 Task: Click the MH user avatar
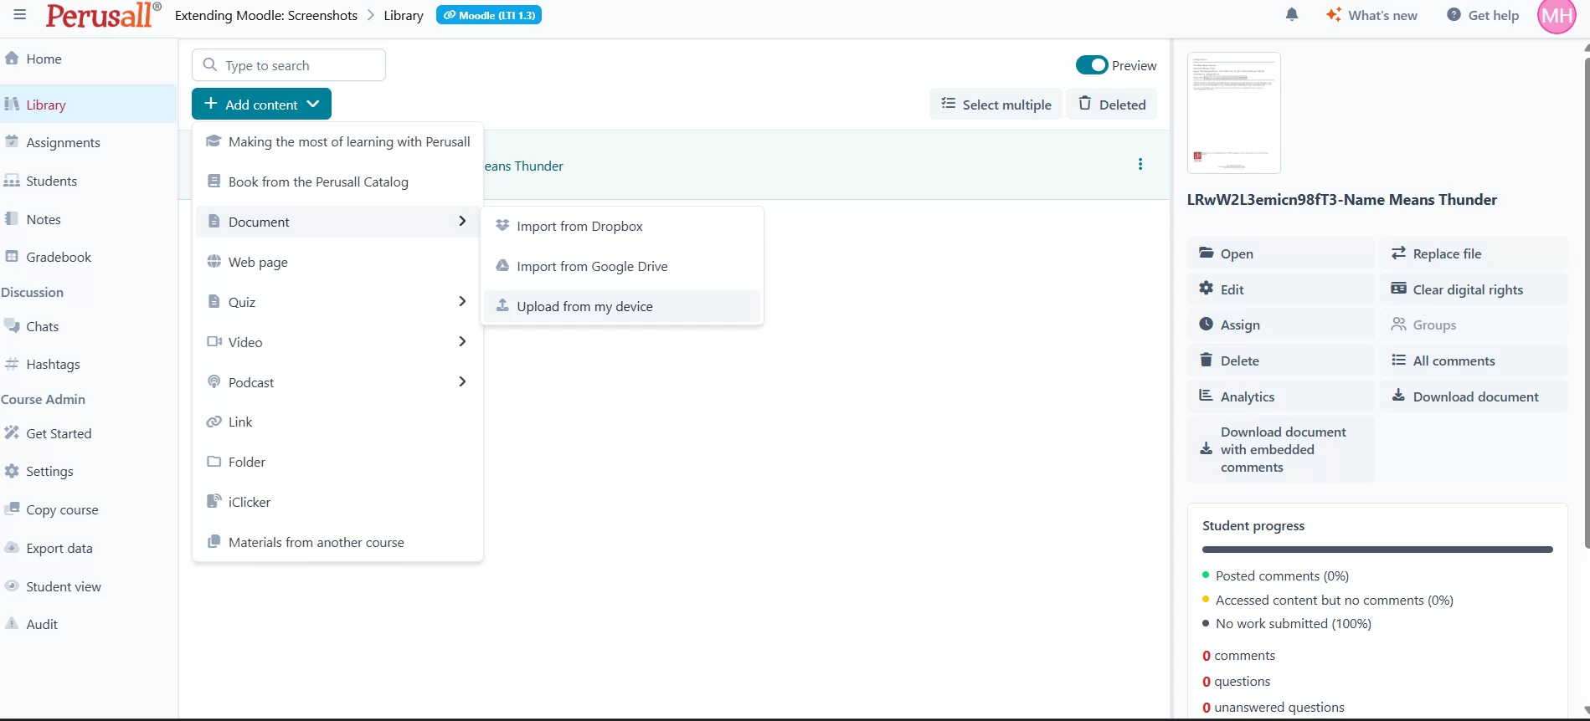pos(1557,16)
